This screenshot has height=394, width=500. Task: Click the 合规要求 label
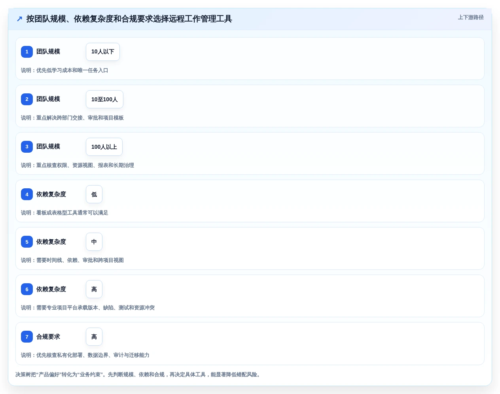(48, 337)
